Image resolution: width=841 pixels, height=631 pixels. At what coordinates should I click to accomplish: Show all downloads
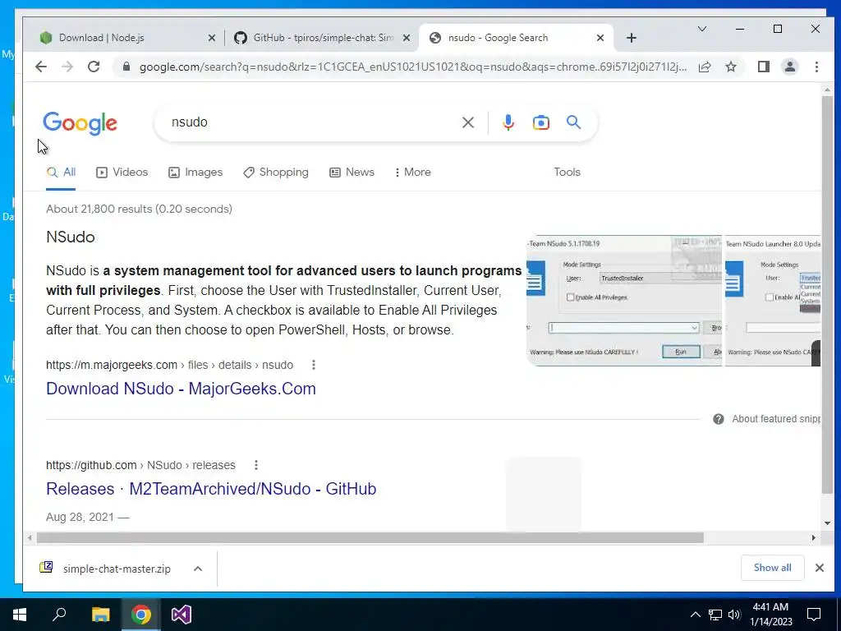772,568
